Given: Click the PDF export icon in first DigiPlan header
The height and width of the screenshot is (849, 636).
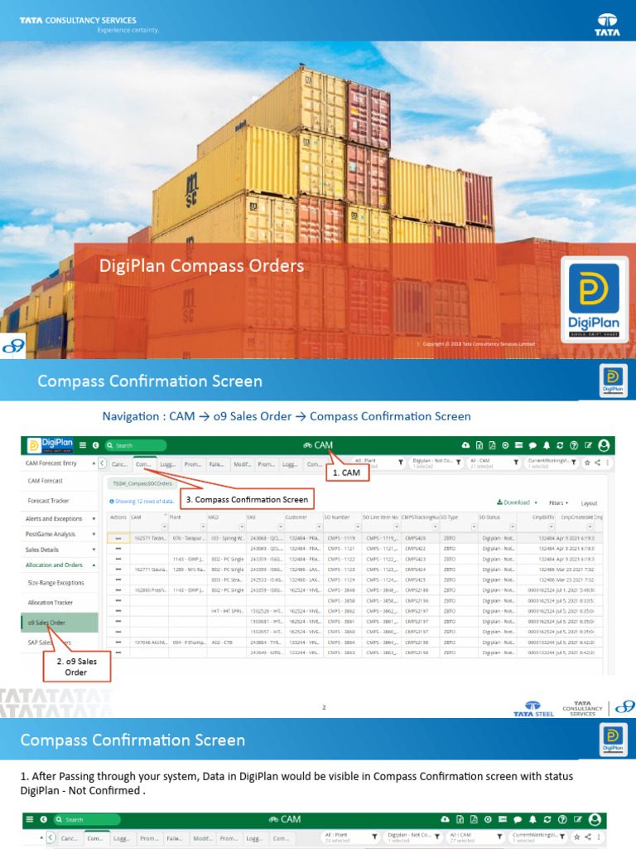Looking at the screenshot, I should click(x=492, y=445).
